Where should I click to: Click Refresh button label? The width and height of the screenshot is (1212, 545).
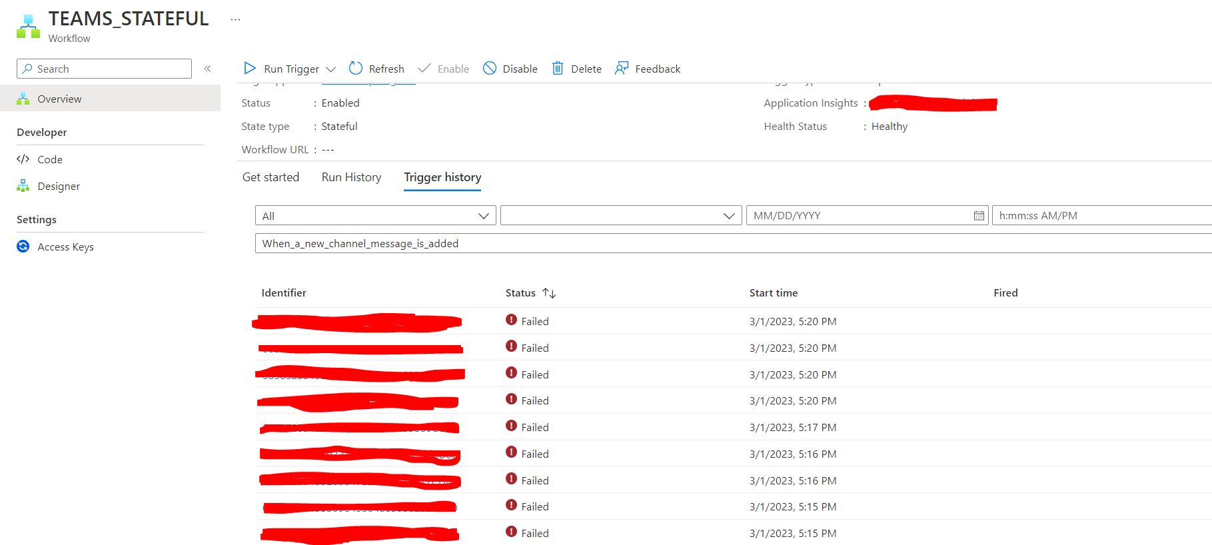[386, 69]
